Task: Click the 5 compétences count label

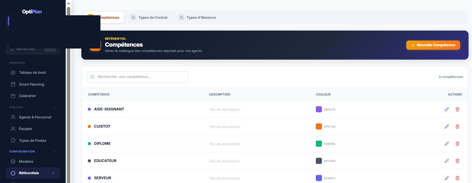Action: tap(451, 77)
